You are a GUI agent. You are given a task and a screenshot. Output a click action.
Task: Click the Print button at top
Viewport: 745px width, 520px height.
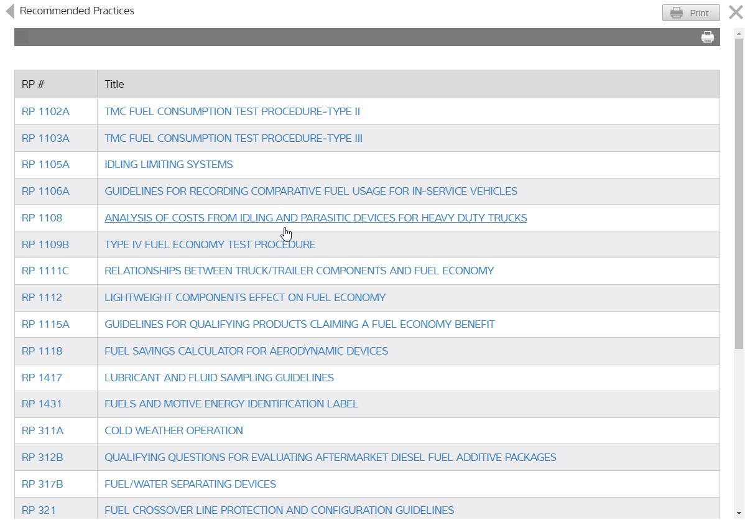click(690, 13)
